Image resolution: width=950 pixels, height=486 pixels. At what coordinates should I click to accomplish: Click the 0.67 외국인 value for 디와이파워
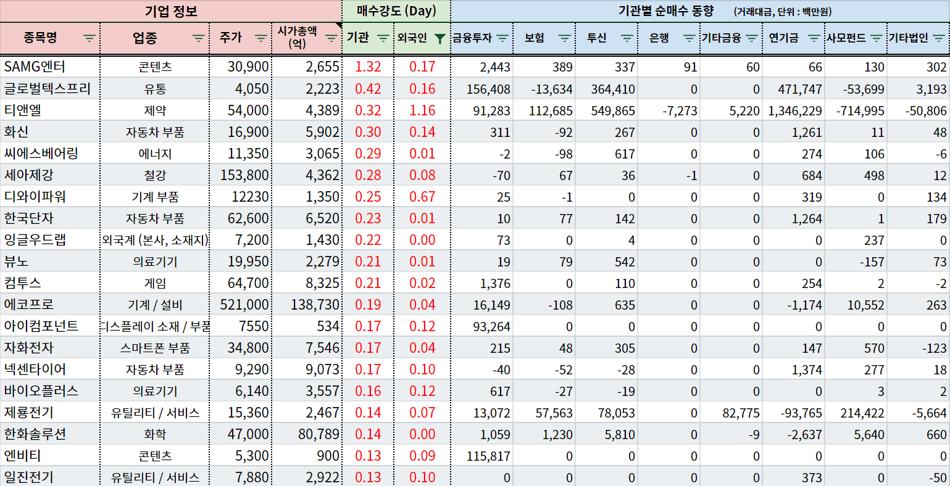click(422, 196)
